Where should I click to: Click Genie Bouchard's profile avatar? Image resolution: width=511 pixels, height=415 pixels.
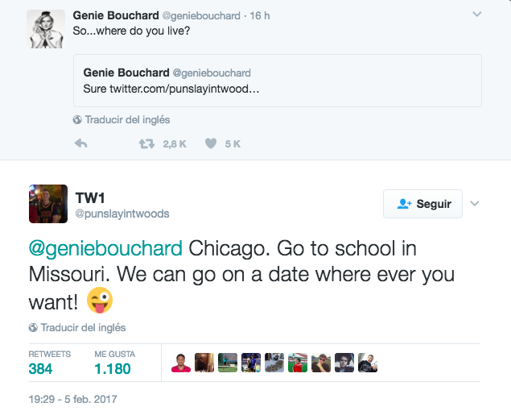coord(46,29)
